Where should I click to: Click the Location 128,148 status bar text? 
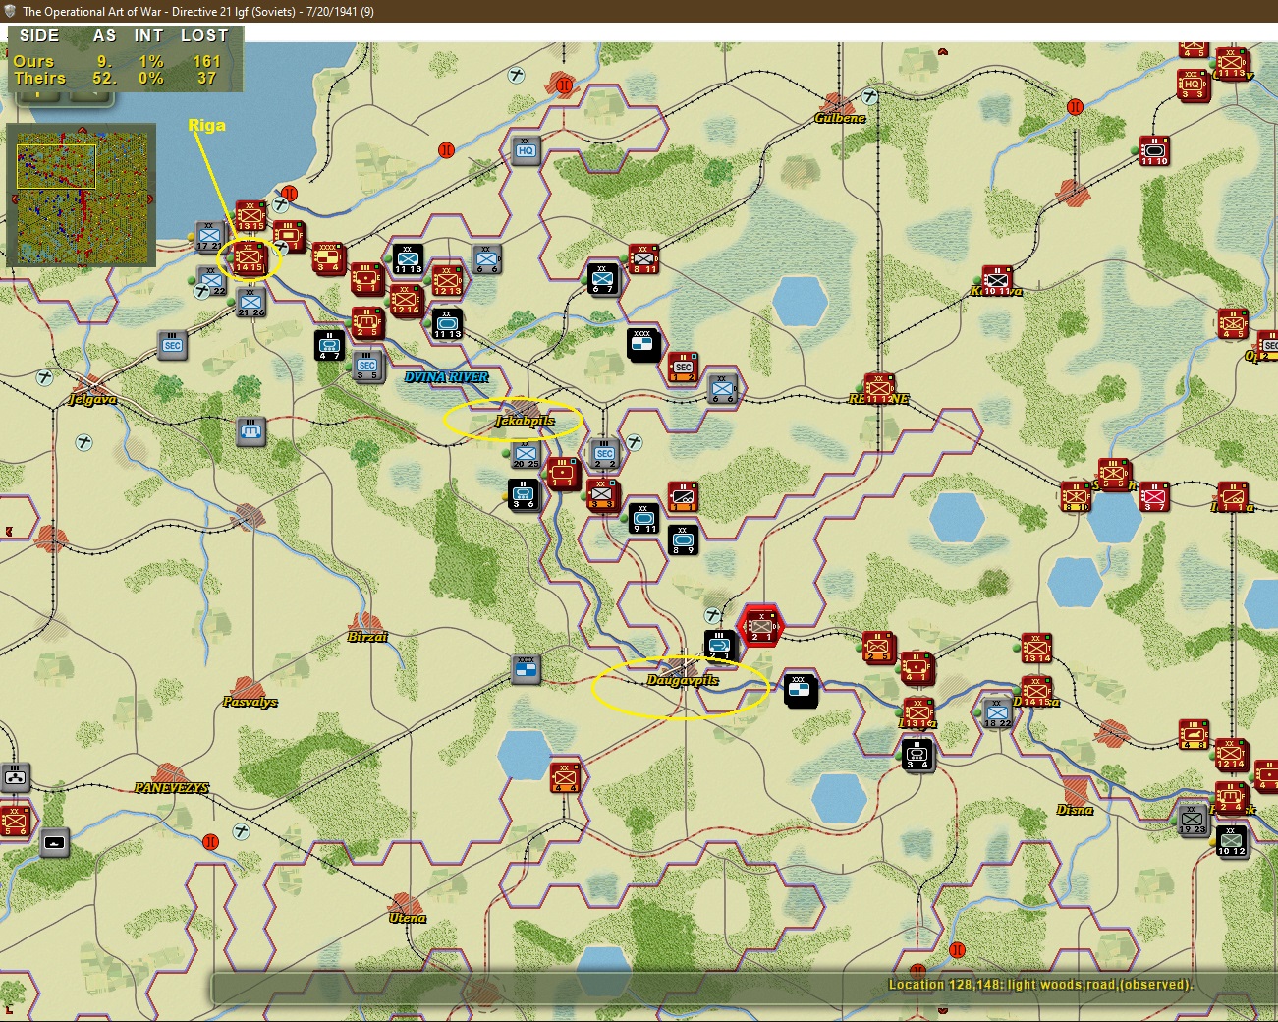(1040, 985)
